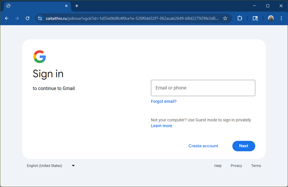Screen dimensions: 288x187
Task: Click the back navigation arrow
Action: (7, 18)
